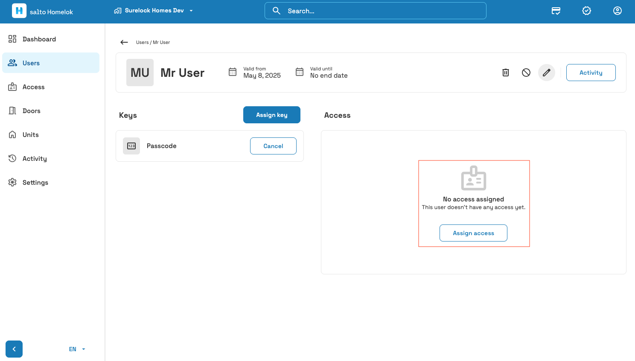Click the MU avatar thumbnail

coord(140,73)
